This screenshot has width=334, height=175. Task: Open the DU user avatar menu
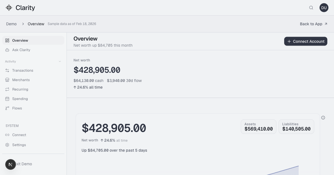[x=324, y=8]
